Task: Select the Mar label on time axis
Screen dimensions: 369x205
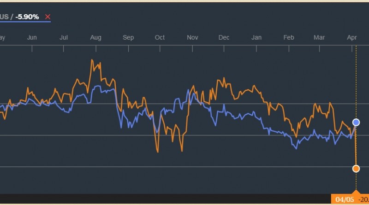Action: pos(319,37)
